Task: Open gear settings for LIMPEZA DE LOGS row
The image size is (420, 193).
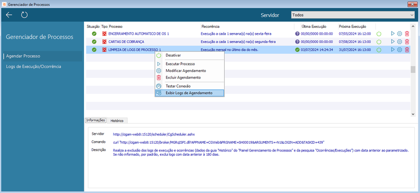Action: point(400,49)
